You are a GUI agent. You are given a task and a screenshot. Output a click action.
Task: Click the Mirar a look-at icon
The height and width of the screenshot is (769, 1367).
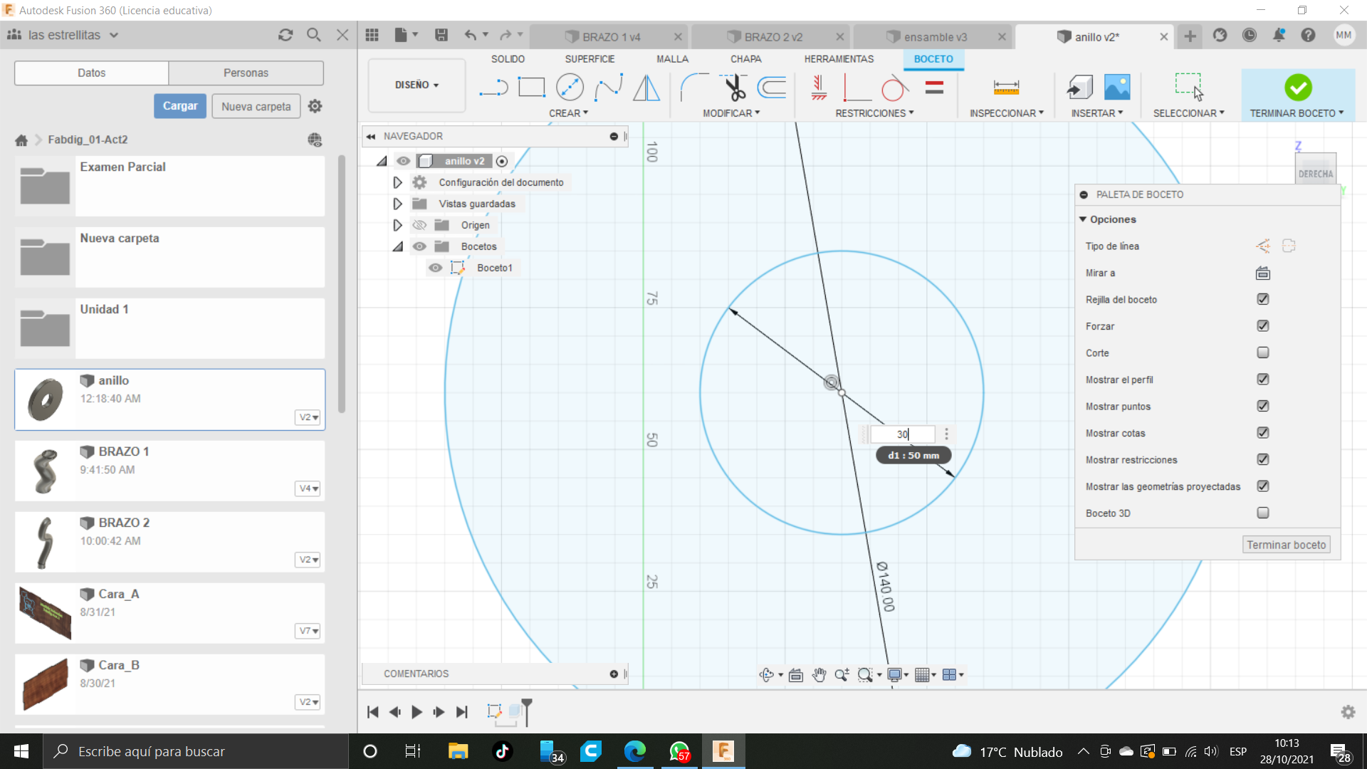coord(1262,273)
